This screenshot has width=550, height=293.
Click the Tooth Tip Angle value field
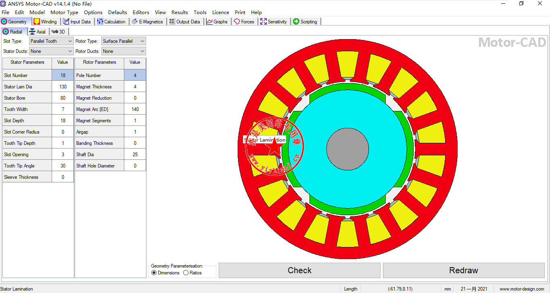point(63,166)
